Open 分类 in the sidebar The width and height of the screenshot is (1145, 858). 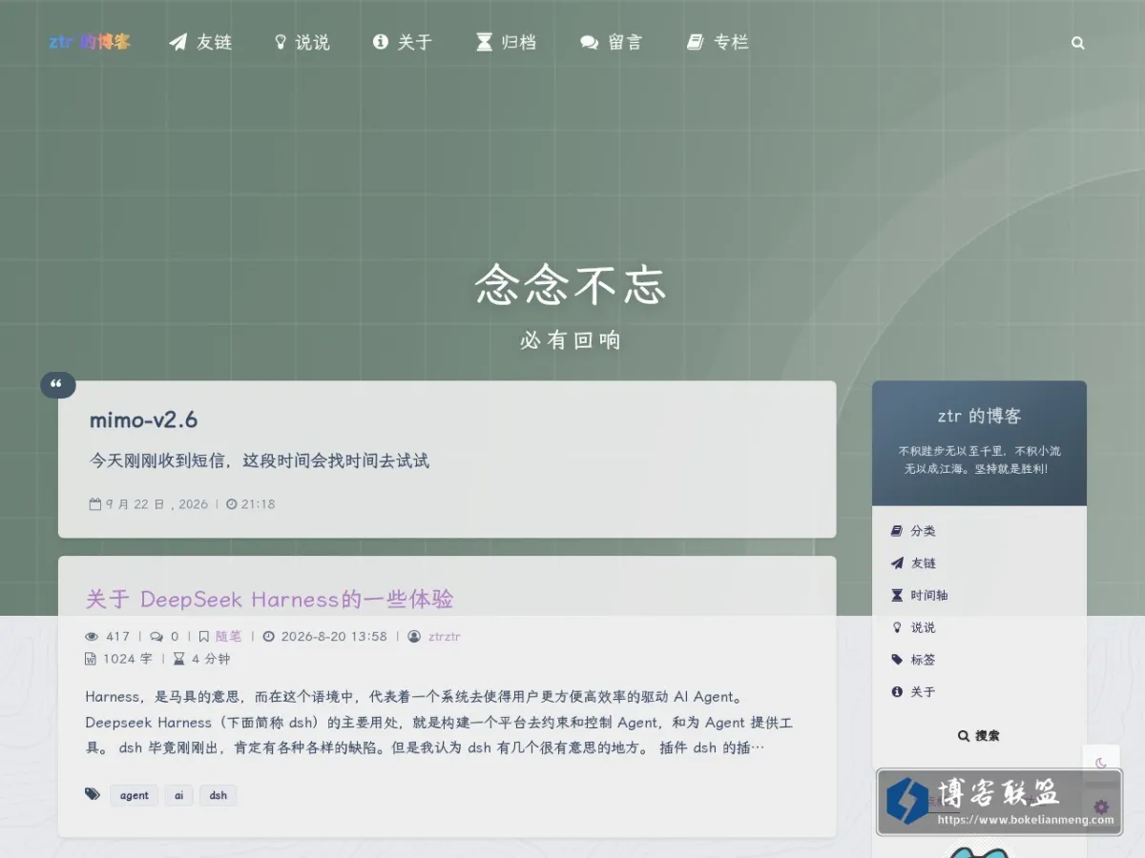923,531
